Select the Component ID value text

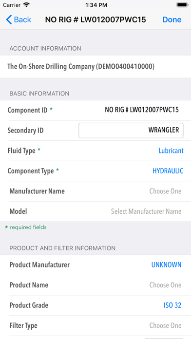(x=142, y=110)
